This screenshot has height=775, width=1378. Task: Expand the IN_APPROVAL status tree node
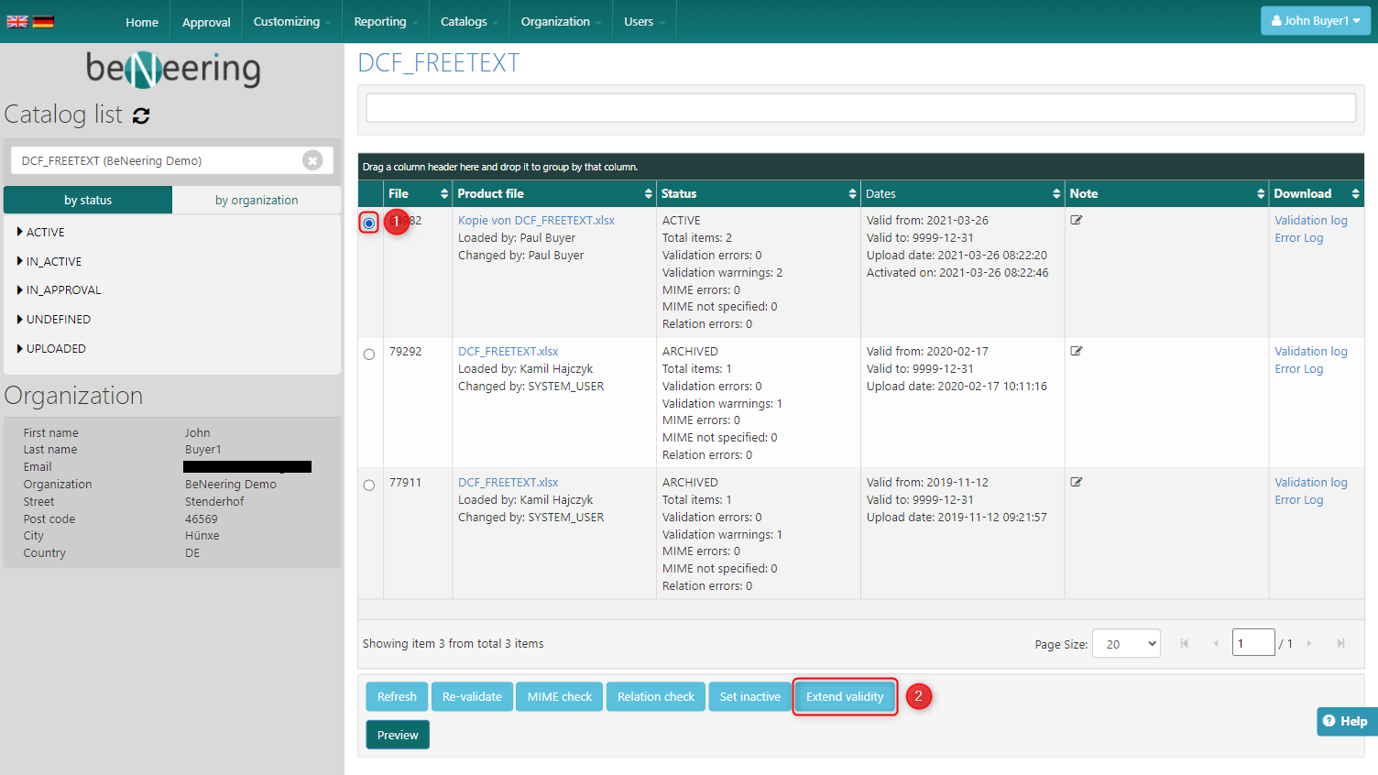coord(20,290)
